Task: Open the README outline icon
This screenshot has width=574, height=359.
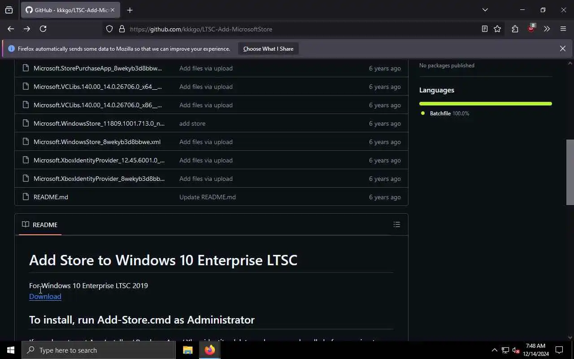Action: point(397,224)
